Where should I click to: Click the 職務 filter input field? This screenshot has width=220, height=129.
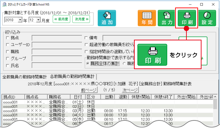pos(57,52)
